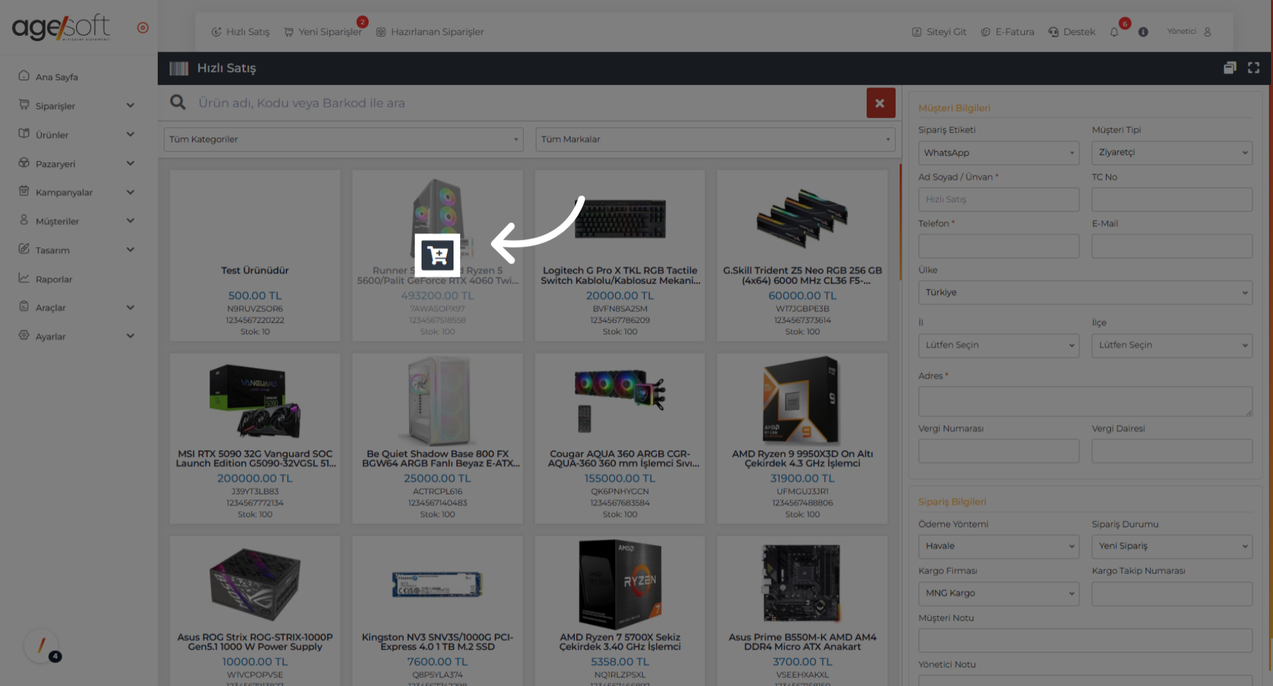
Task: Click the Telefon input field
Action: (999, 246)
